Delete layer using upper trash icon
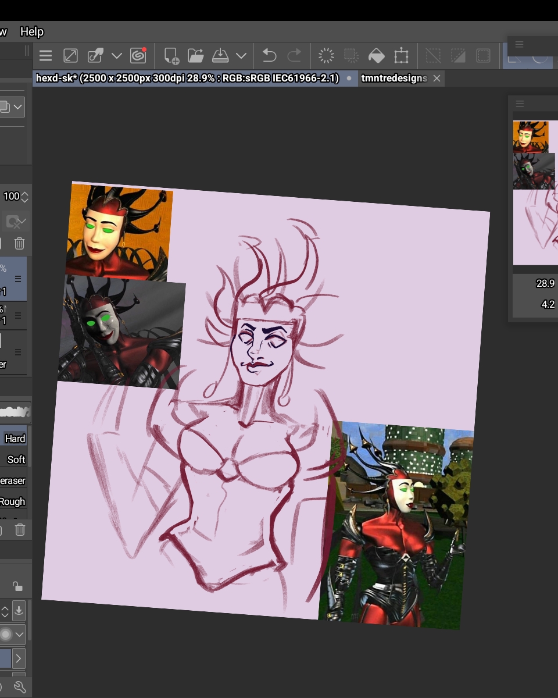The height and width of the screenshot is (698, 558). (19, 244)
